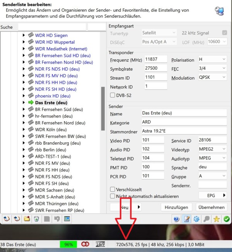Click the Suche search field
This screenshot has height=252, width=232.
(52, 27)
